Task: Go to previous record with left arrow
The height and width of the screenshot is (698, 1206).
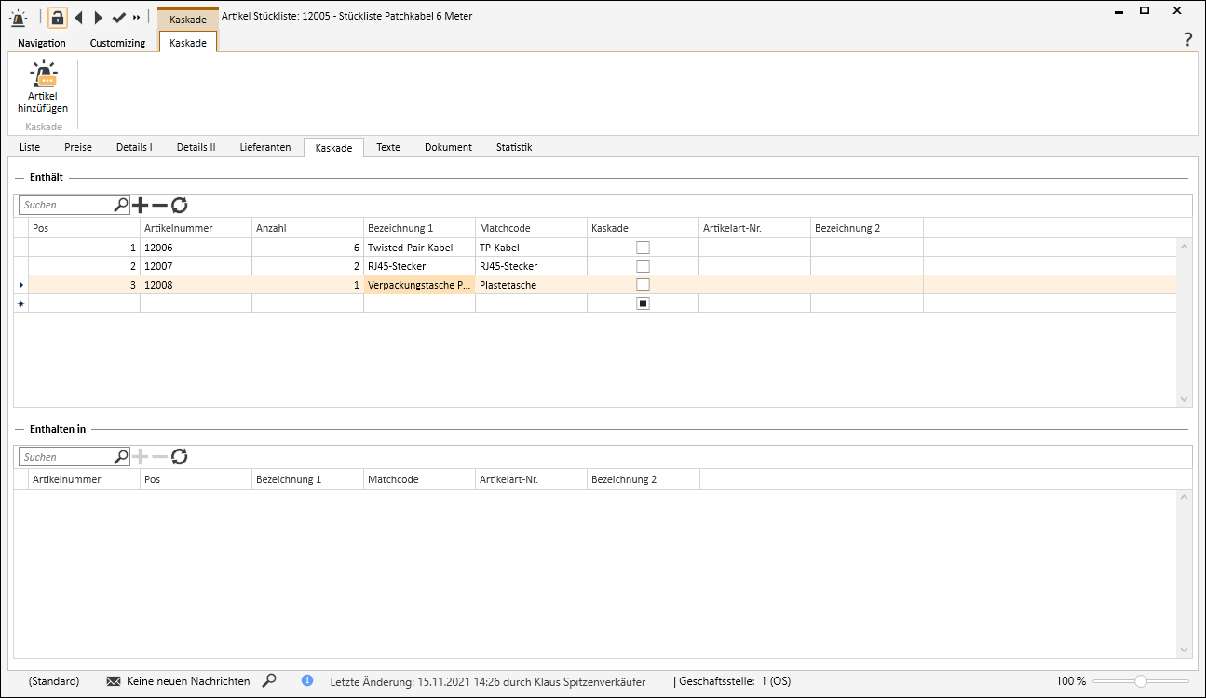Action: point(78,18)
